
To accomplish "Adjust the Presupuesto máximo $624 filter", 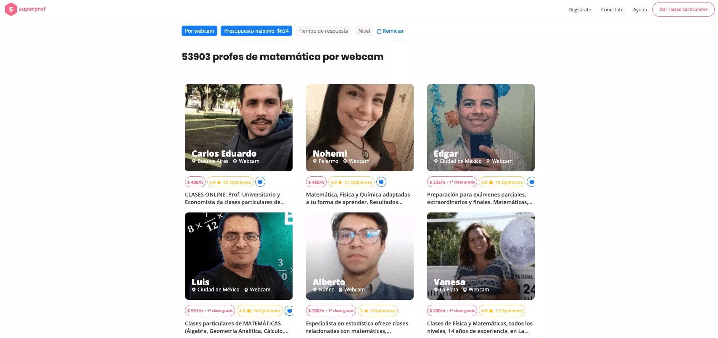I will click(256, 31).
